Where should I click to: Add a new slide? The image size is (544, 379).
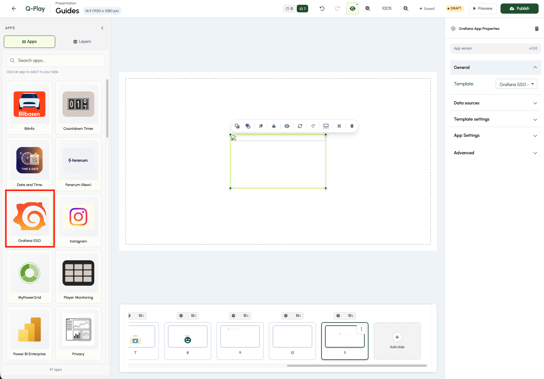tap(397, 341)
